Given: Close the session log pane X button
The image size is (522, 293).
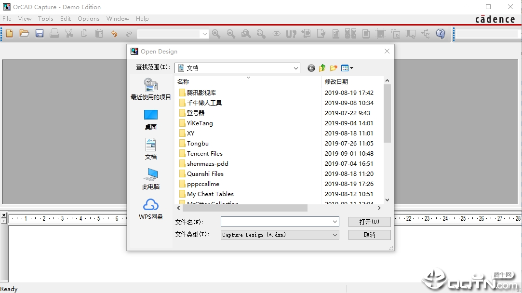Looking at the screenshot, I should 4,215.
